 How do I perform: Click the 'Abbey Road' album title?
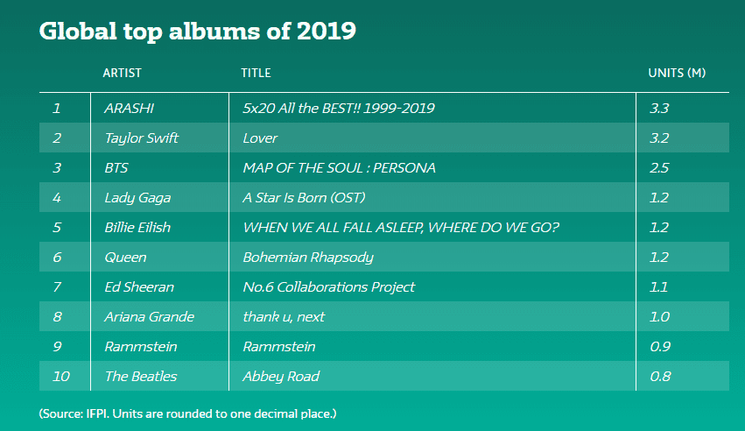(x=281, y=377)
